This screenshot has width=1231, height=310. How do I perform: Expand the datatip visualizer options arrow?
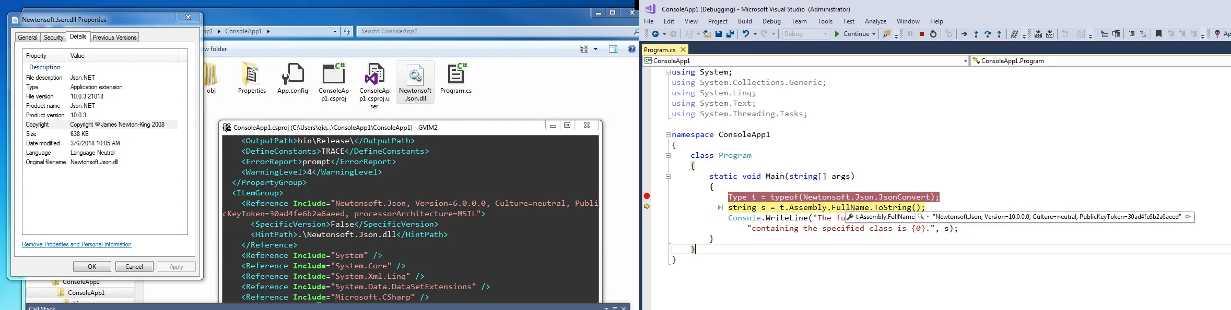[928, 217]
